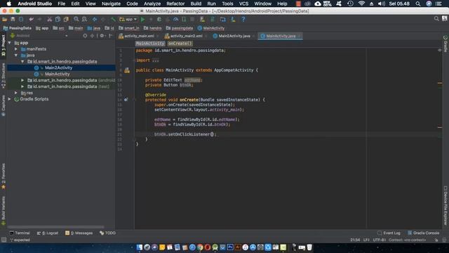Image resolution: width=449 pixels, height=253 pixels.
Task: Open the Analyze menu
Action: pyautogui.click(x=152, y=4)
